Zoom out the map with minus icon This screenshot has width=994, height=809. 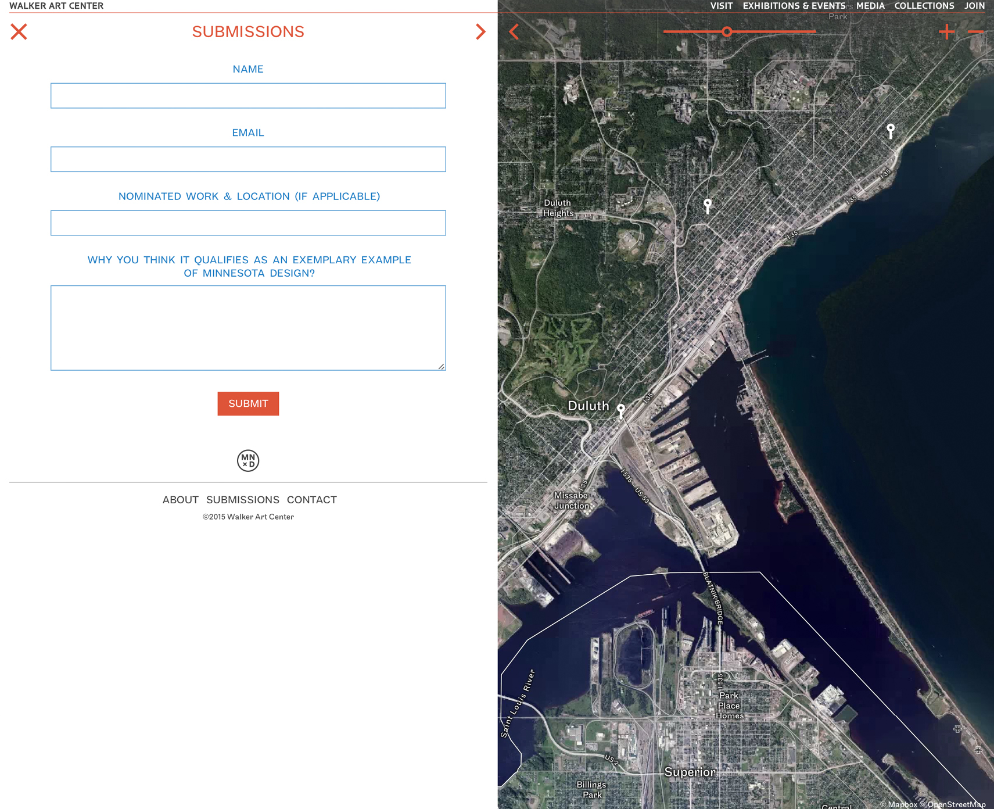(x=975, y=31)
